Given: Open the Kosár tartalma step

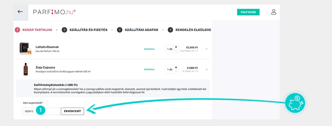Looking at the screenshot, I should click(34, 30).
